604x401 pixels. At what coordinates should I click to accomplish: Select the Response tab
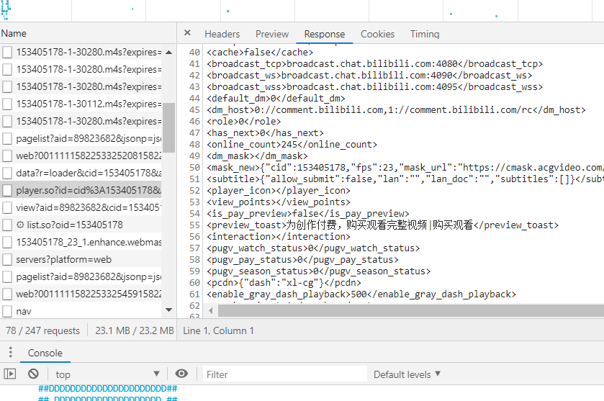coord(325,34)
